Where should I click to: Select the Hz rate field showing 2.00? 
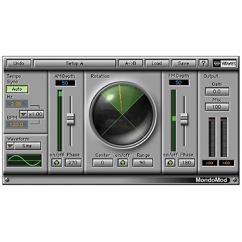click(x=17, y=104)
